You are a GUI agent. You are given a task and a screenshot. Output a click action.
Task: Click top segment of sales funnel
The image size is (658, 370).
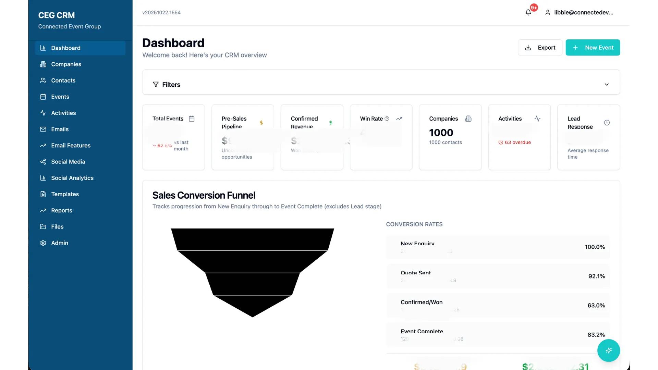pyautogui.click(x=252, y=239)
